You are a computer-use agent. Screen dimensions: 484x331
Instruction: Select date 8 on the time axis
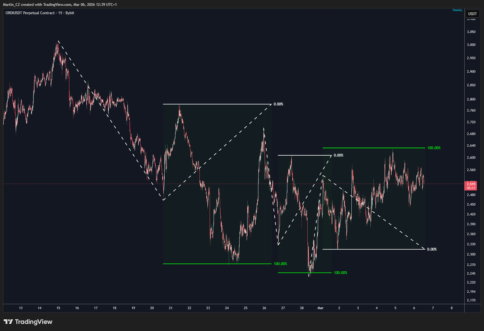452,308
